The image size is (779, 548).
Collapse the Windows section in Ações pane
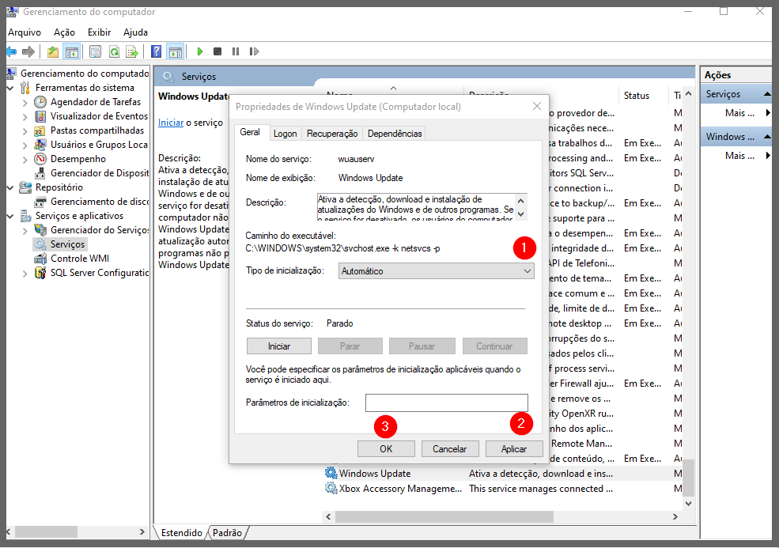[x=767, y=137]
